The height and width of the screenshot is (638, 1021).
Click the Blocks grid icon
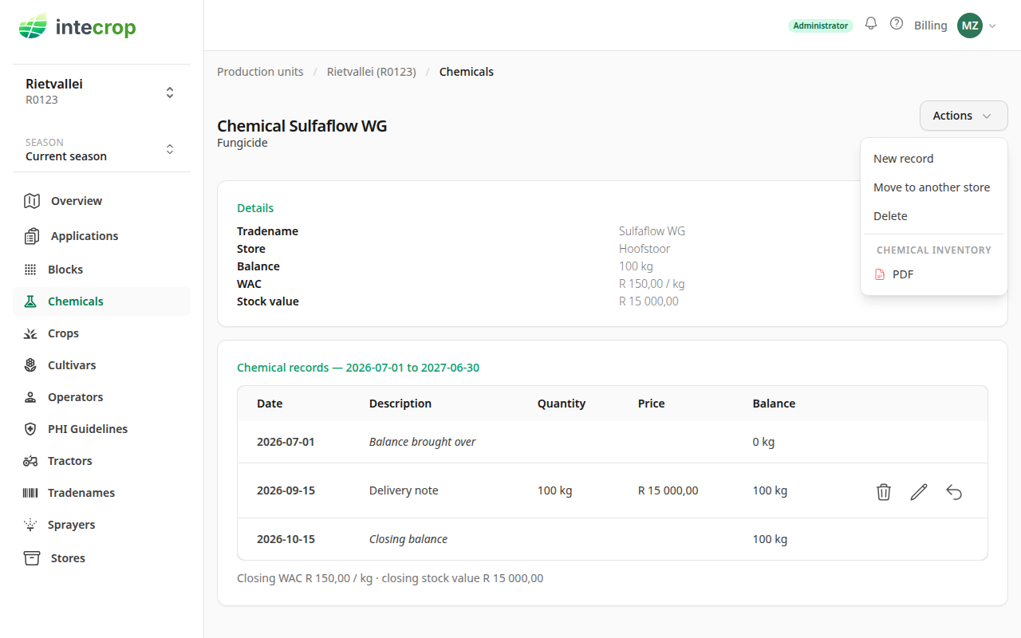point(30,270)
